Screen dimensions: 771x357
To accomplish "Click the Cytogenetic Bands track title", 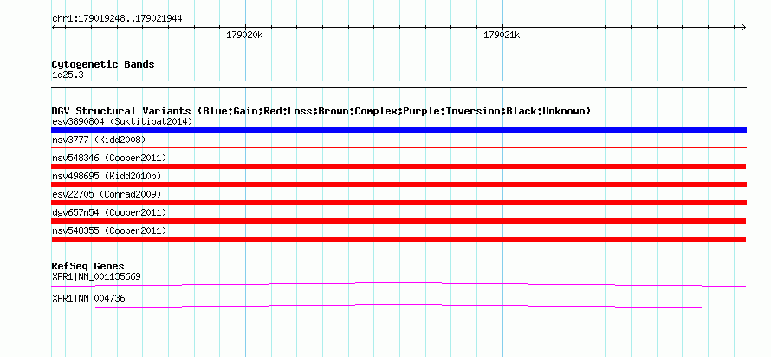I will [103, 64].
